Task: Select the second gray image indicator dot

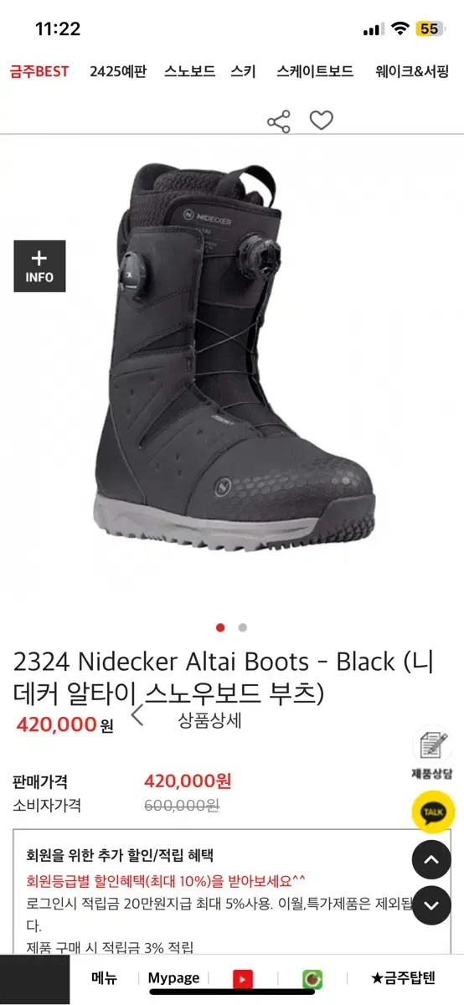Action: tap(243, 627)
